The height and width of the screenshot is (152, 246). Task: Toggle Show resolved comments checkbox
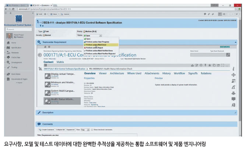click(x=92, y=130)
